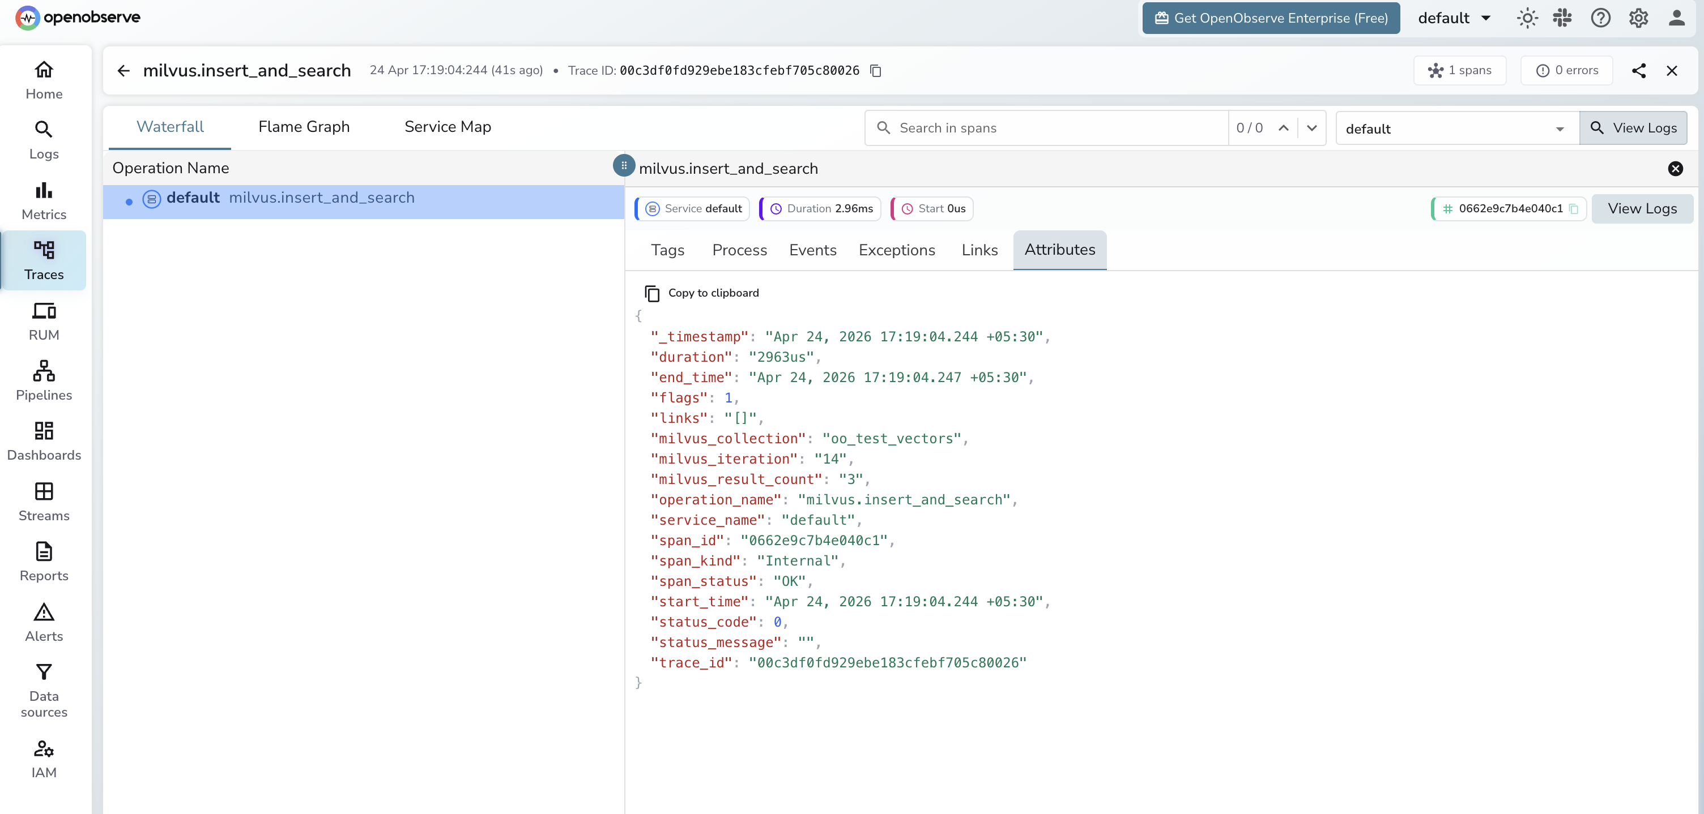Click the "oo_test_vectors" value
1704x814 pixels.
(892, 439)
